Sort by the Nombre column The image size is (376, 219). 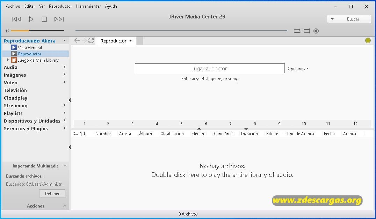pos(103,134)
